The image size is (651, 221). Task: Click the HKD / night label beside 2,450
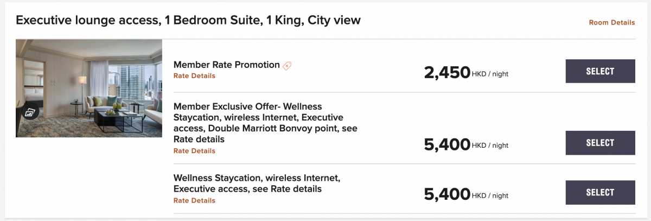coord(490,74)
